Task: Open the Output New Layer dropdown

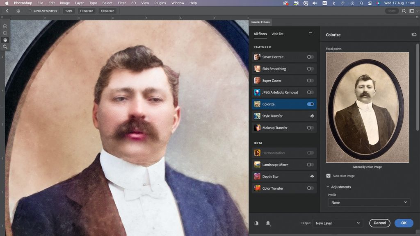Action: pyautogui.click(x=337, y=223)
